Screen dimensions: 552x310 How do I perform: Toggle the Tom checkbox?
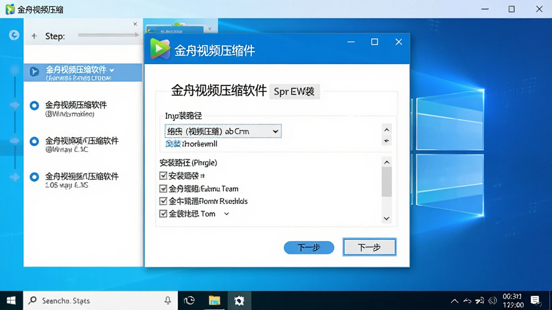[x=163, y=214]
